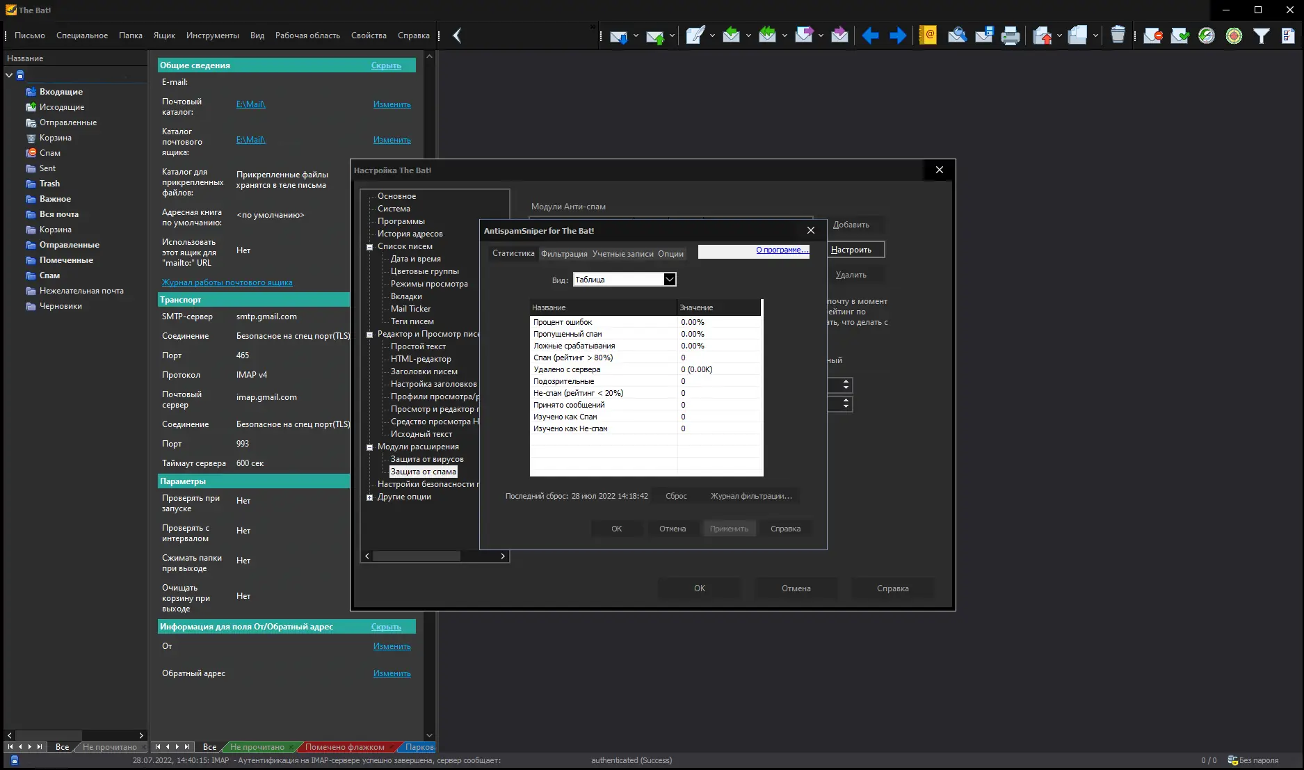Select the Помечено флажком bottom tab

coord(345,747)
